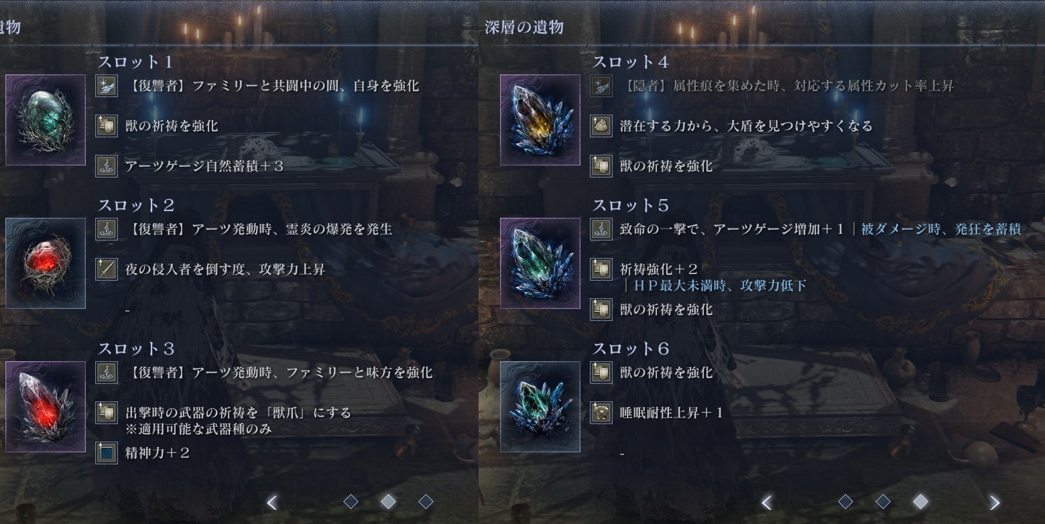1045x524 pixels.
Task: Select third page diamond in right panel
Action: 920,501
